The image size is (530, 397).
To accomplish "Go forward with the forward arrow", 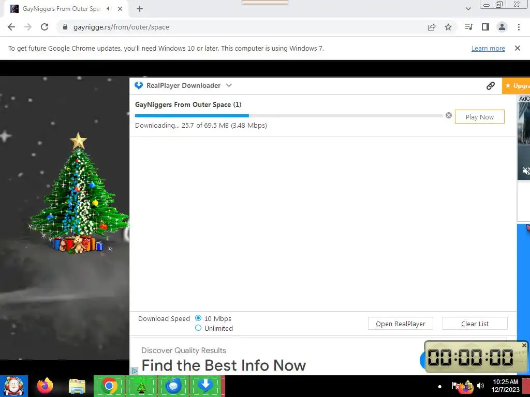I will (x=28, y=27).
